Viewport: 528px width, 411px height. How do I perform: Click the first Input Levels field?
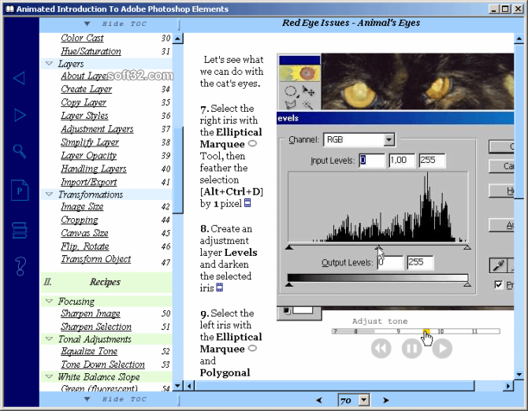pyautogui.click(x=372, y=161)
